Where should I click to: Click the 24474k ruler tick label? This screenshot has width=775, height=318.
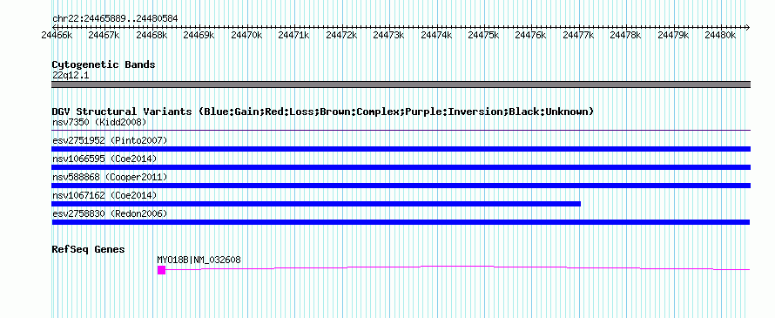(x=436, y=35)
